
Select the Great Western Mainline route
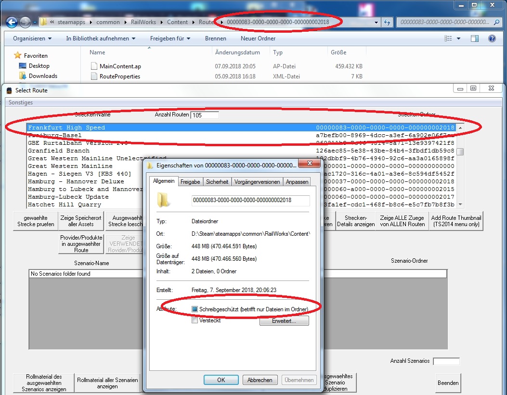click(70, 166)
